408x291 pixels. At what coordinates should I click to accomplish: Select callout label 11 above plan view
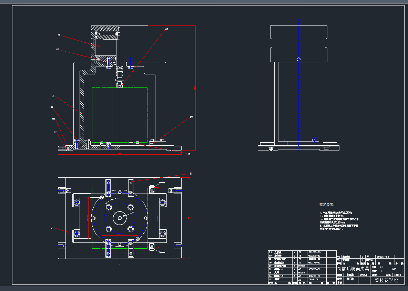[191, 173]
